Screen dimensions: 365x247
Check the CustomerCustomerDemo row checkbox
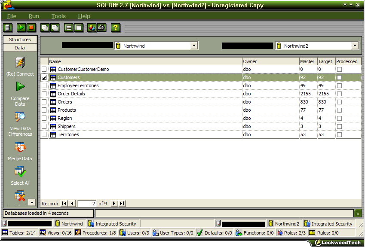[44, 69]
